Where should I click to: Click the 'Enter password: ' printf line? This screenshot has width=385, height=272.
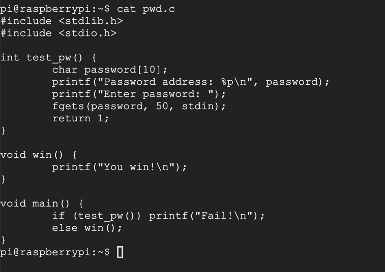click(x=139, y=94)
